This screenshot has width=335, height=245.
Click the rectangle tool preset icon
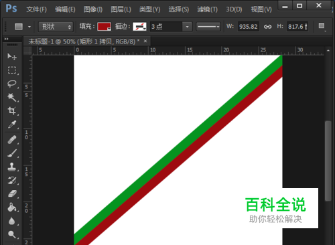point(19,27)
